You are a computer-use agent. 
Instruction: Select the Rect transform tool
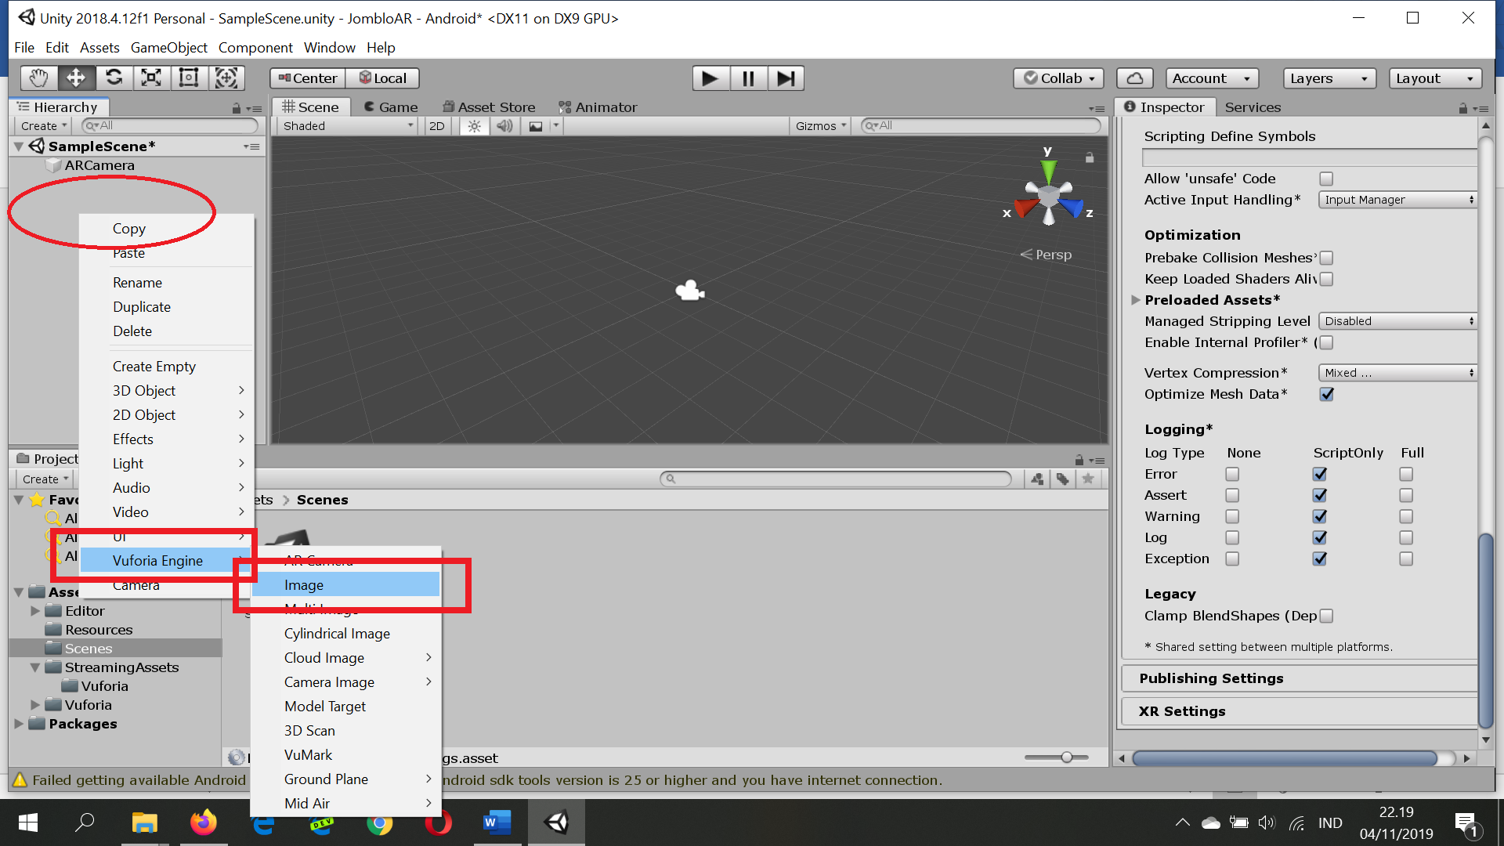tap(189, 78)
